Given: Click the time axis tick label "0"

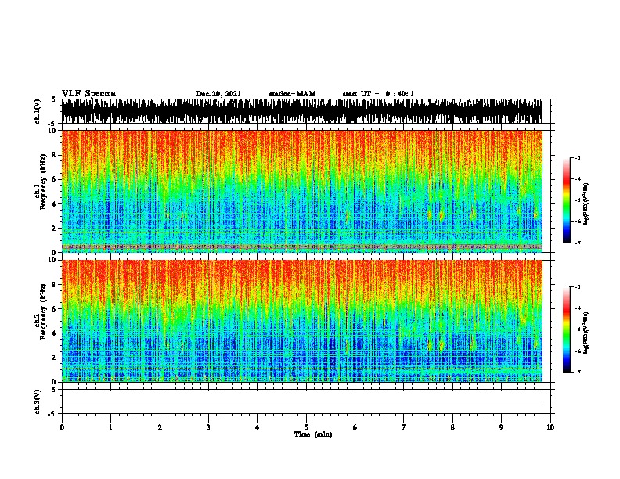Looking at the screenshot, I should 62,427.
